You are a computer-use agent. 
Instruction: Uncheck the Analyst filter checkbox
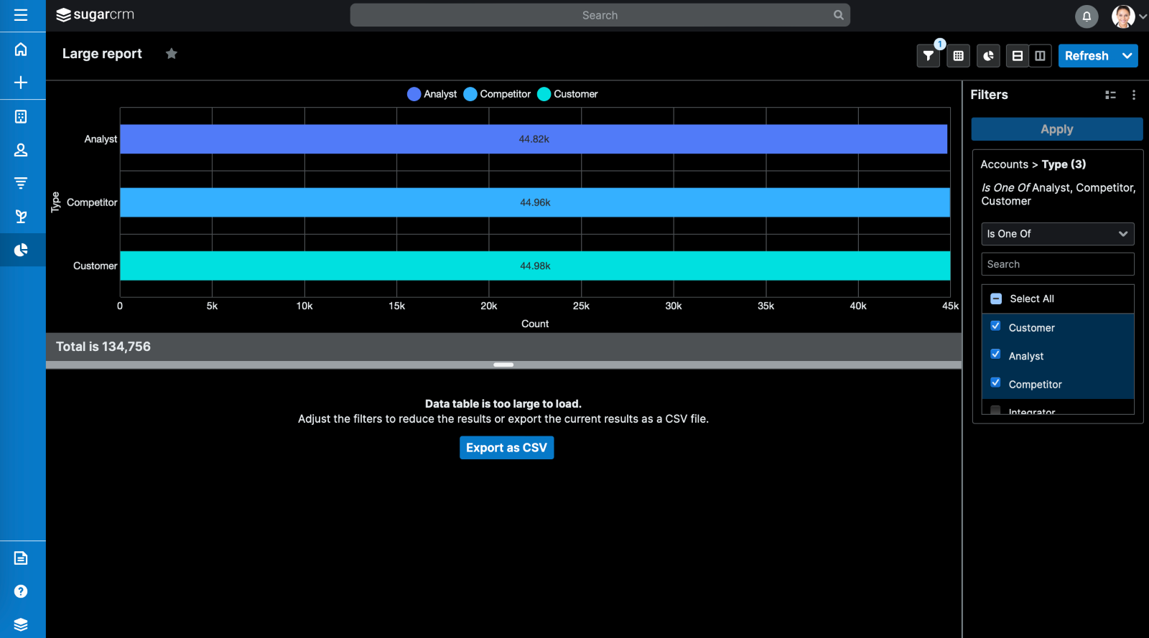pos(995,355)
